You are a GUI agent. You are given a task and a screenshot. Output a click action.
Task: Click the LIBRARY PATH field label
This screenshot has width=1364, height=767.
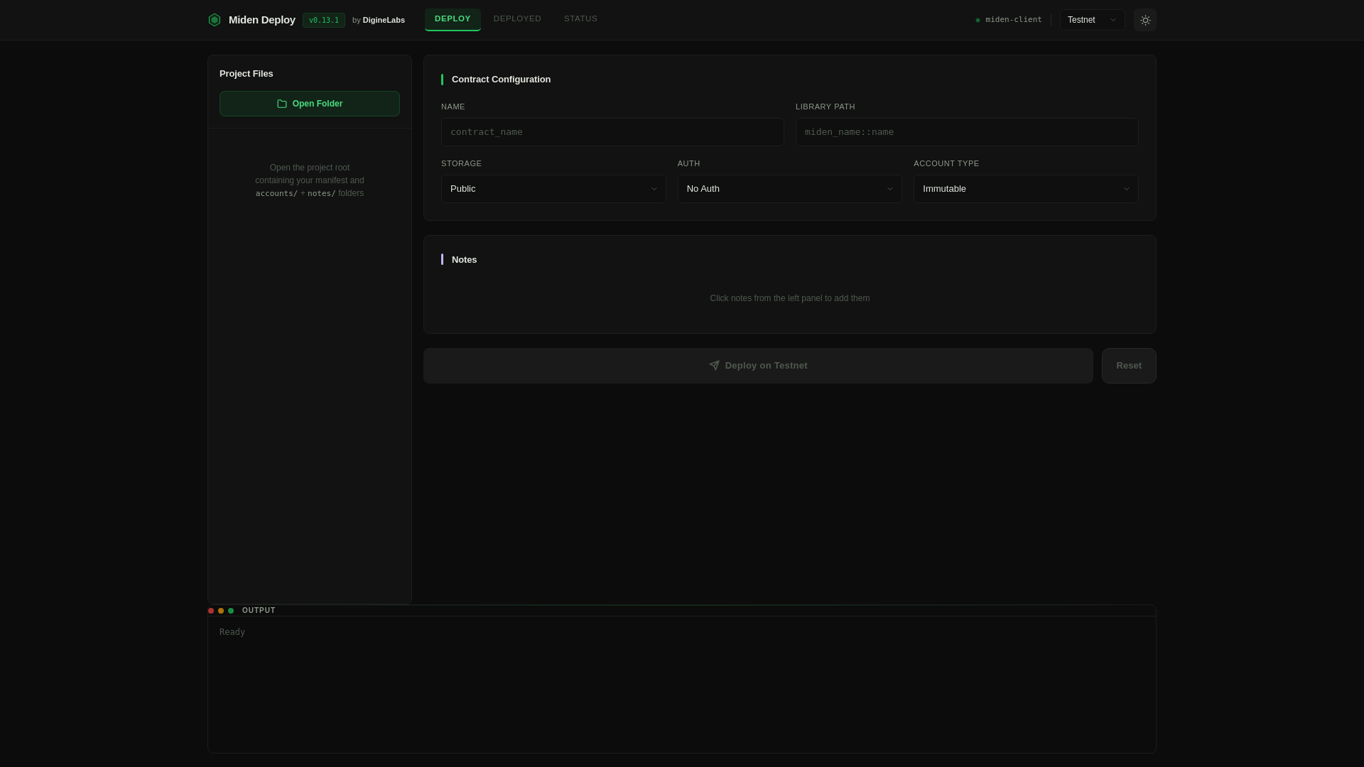[x=826, y=107]
